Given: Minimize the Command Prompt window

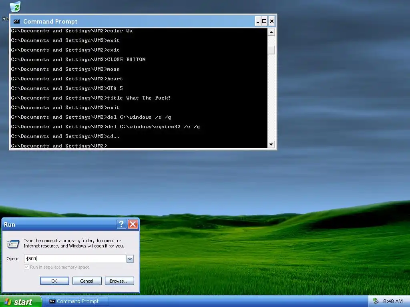Looking at the screenshot, I should [x=258, y=22].
